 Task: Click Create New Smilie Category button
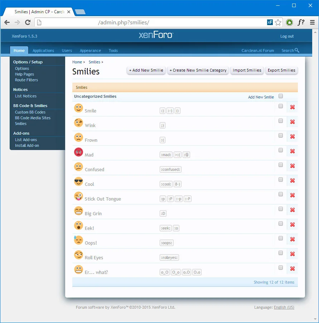point(198,70)
